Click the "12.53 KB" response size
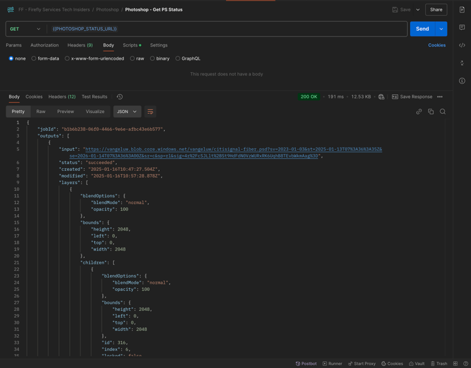Image resolution: width=471 pixels, height=368 pixels. (x=361, y=97)
